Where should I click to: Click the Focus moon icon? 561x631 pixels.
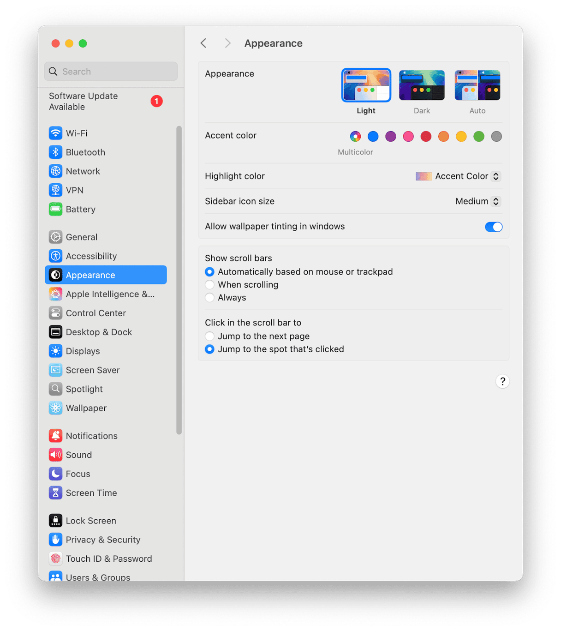55,474
